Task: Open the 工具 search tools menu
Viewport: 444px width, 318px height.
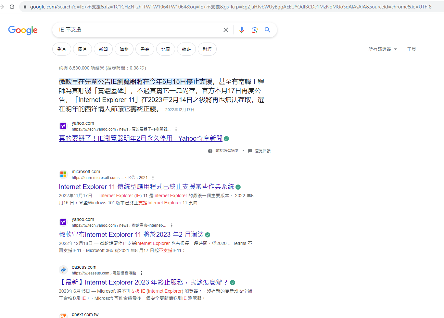Action: pyautogui.click(x=412, y=49)
